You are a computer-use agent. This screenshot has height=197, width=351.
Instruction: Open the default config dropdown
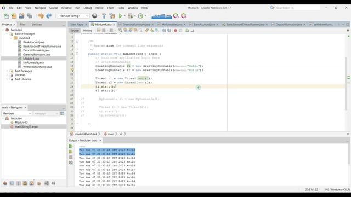(73, 16)
